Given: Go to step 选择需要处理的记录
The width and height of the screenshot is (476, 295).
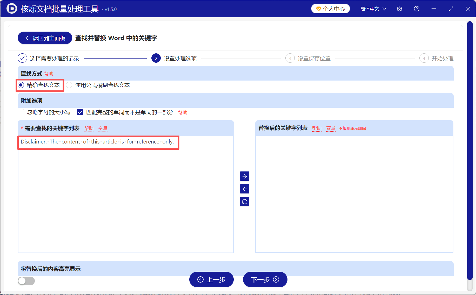Looking at the screenshot, I should [54, 58].
